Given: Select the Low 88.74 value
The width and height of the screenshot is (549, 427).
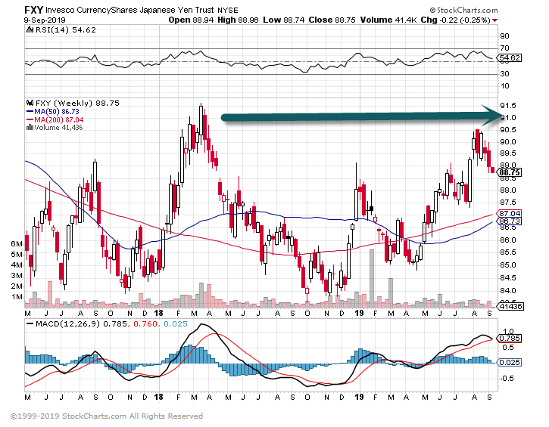Looking at the screenshot, I should click(284, 20).
